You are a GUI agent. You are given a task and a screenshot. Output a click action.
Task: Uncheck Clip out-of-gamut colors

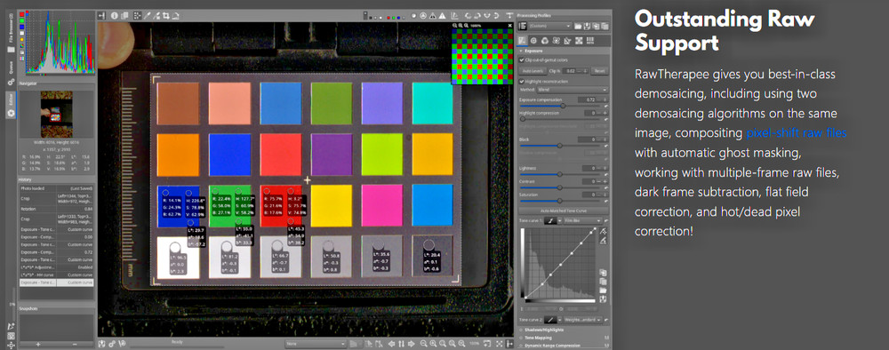pyautogui.click(x=521, y=60)
